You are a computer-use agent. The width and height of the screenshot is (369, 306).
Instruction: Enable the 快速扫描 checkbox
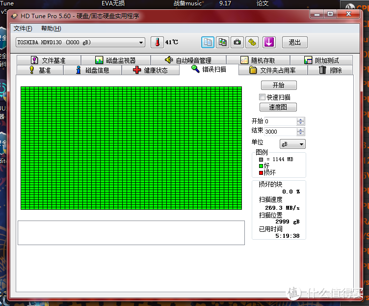(262, 97)
